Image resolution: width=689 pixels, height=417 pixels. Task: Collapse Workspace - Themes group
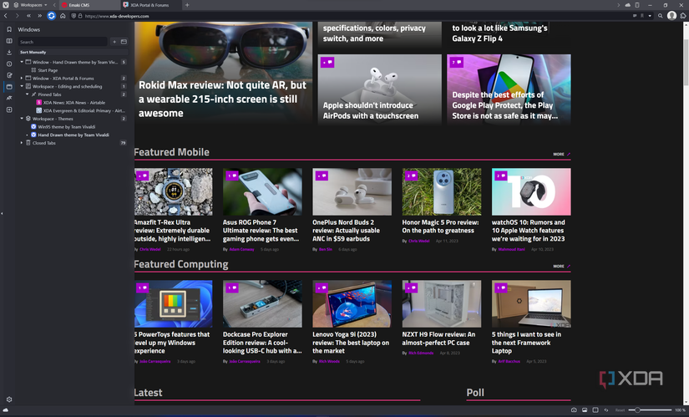[22, 119]
